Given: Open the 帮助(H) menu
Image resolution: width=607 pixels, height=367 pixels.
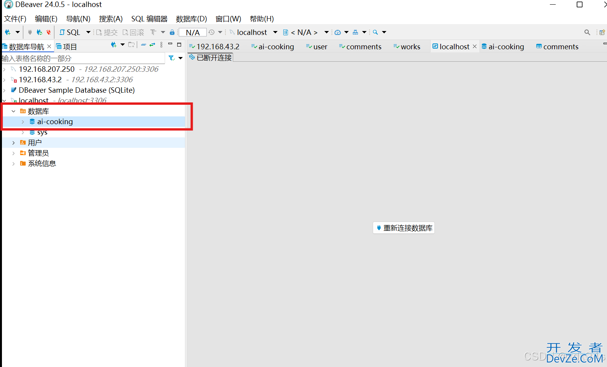Looking at the screenshot, I should coord(262,19).
